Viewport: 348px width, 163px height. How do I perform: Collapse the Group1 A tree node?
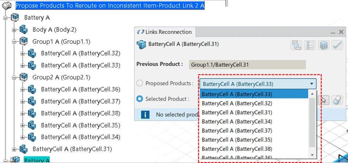click(14, 42)
